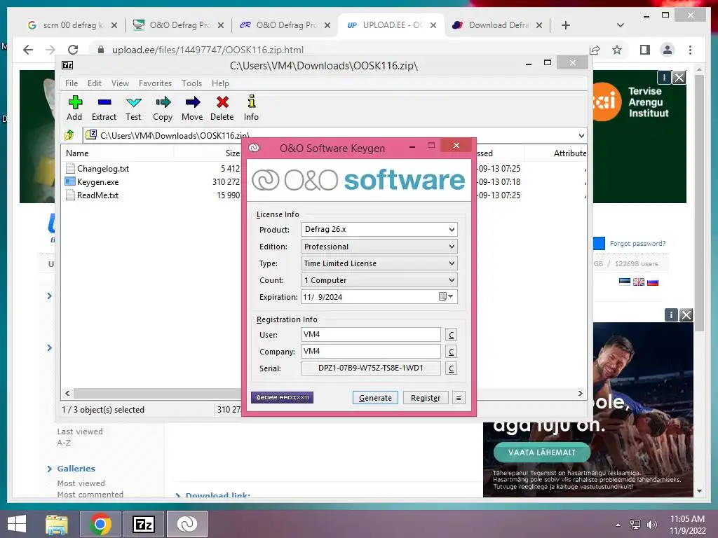Open the Chrome tab search chevron
This screenshot has height=538, width=718.
(x=620, y=25)
